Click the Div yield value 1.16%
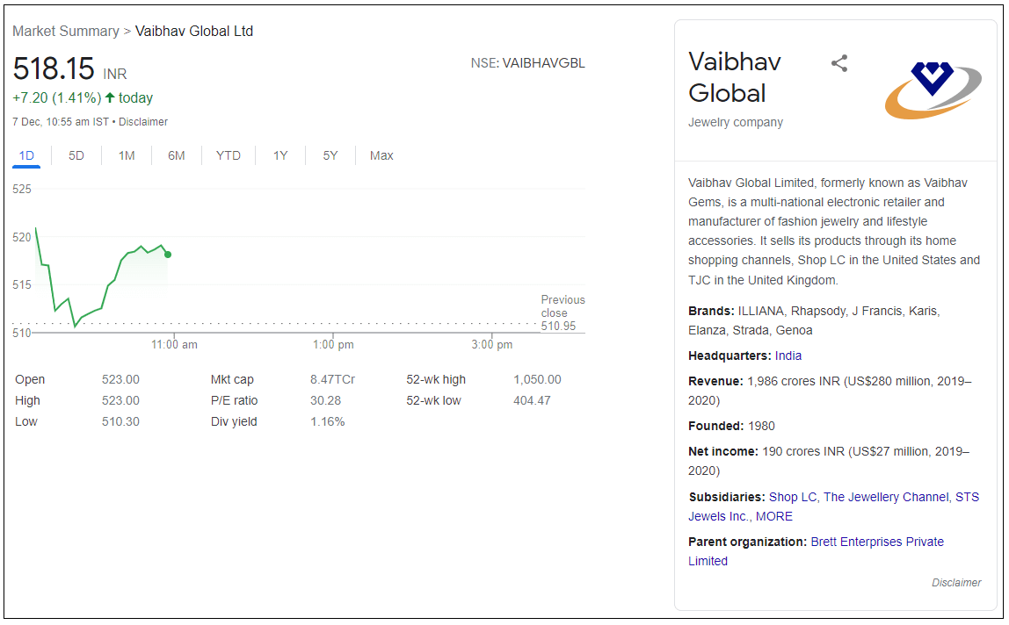Image resolution: width=1009 pixels, height=625 pixels. pos(328,421)
